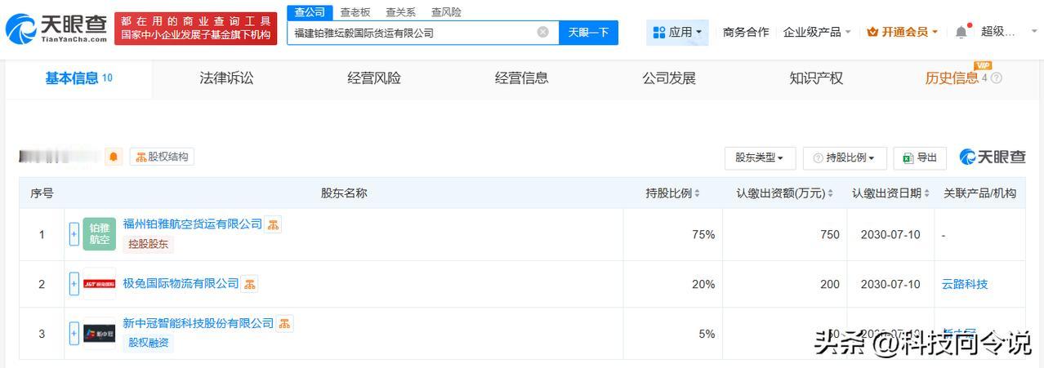The image size is (1044, 368).
Task: Select the 经营信息 tab
Action: (521, 78)
